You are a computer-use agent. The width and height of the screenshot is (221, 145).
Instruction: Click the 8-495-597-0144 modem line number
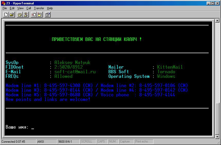coord(62,90)
